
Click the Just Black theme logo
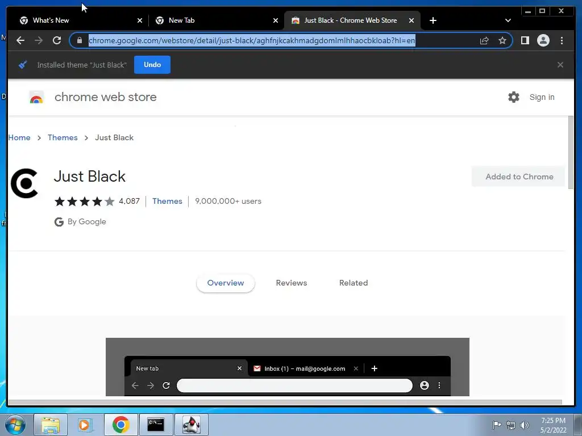(x=24, y=183)
